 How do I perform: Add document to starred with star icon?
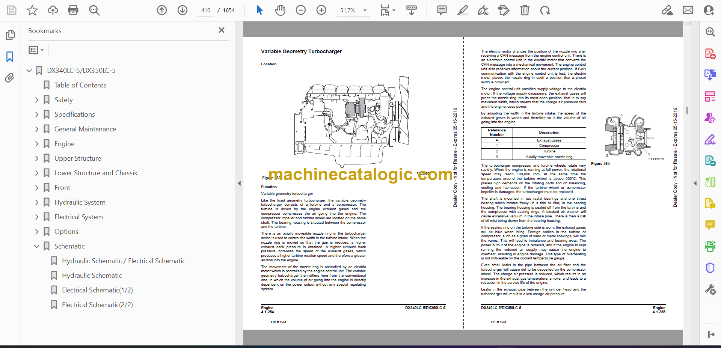coord(32,10)
